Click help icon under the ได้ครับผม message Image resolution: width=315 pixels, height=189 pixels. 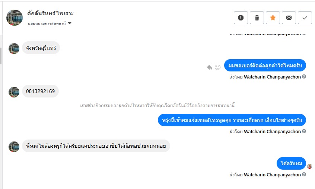pyautogui.click(x=304, y=174)
